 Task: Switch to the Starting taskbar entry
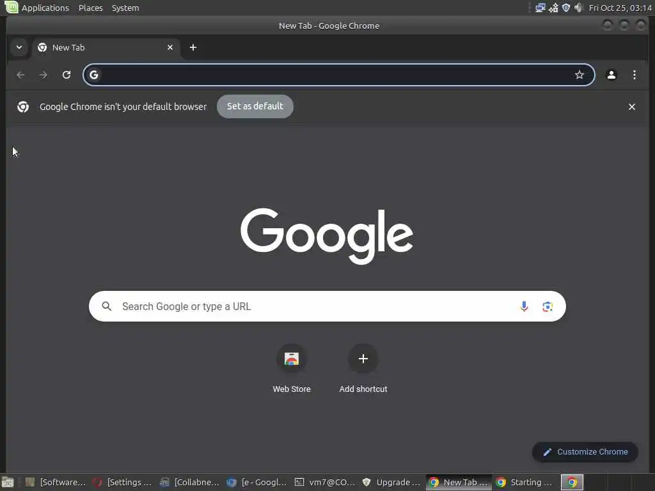click(x=526, y=483)
